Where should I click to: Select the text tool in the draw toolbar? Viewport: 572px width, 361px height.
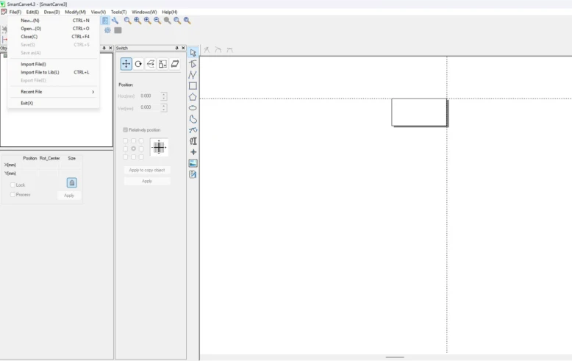(193, 141)
